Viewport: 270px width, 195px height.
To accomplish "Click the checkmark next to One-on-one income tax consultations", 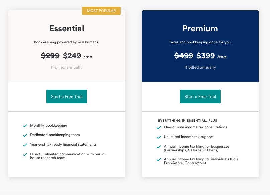I will coord(159,127).
